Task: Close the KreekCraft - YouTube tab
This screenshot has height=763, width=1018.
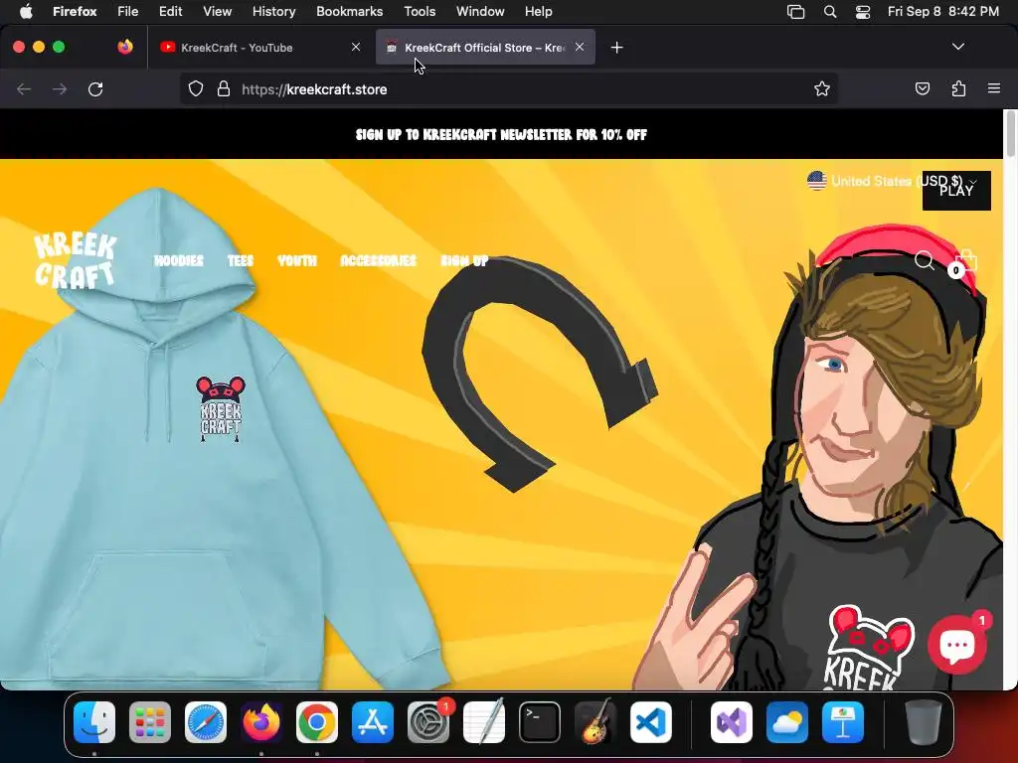Action: (x=356, y=47)
